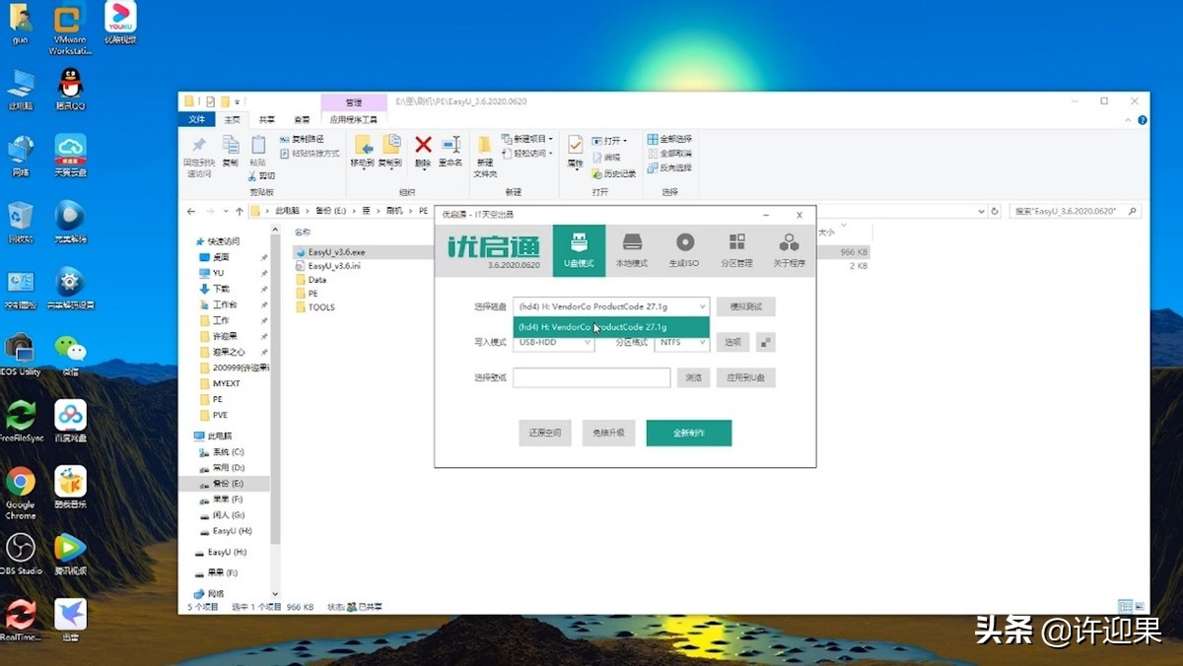Screen dimensions: 1183x666
Task: Go back in Explorer navigation
Action: click(x=191, y=211)
